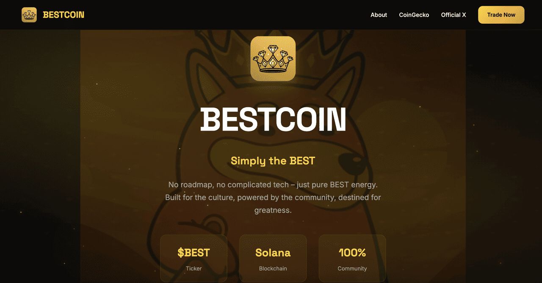Select the Solana Blockchain card

click(x=273, y=259)
